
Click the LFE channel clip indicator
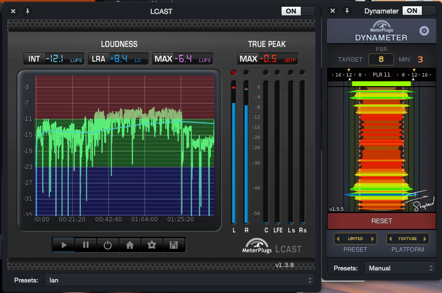coord(277,73)
